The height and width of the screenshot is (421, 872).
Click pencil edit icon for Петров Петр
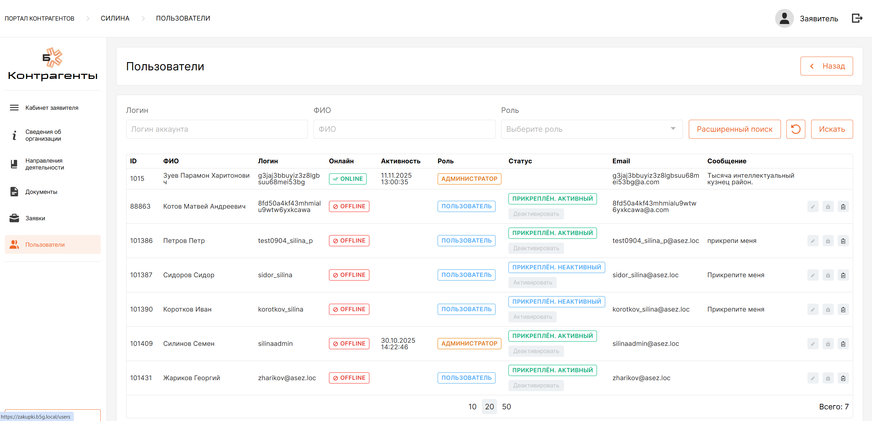click(813, 241)
